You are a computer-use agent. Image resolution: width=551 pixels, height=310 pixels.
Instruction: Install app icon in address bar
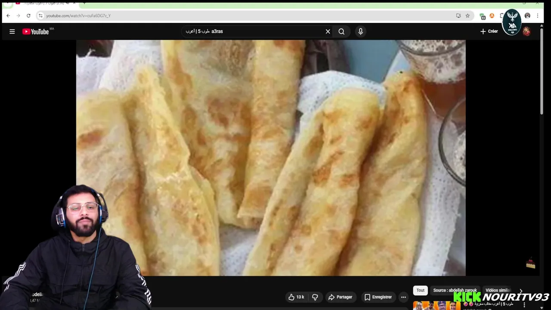coord(458,15)
